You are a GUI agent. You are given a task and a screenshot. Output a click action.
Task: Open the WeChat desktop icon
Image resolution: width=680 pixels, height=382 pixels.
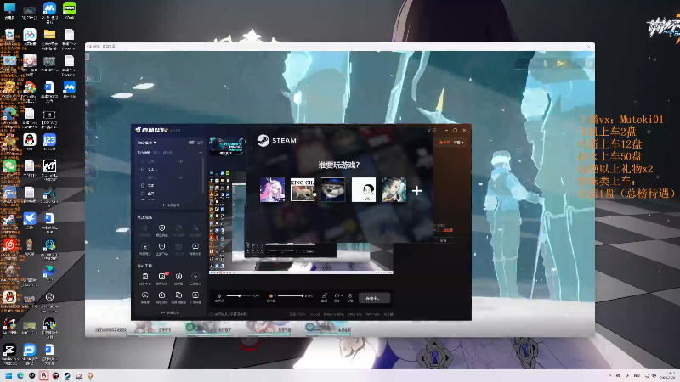point(9,167)
